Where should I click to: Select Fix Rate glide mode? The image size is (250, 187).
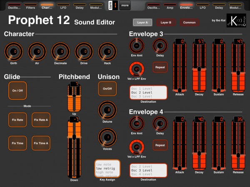[17, 120]
